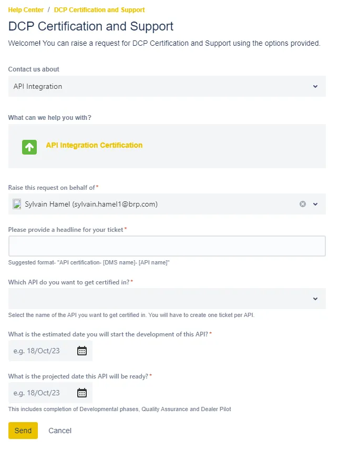Screen dimensions: 339x450
Task: Open the 'Raise this request on behalf of' dropdown
Action: coord(167,204)
